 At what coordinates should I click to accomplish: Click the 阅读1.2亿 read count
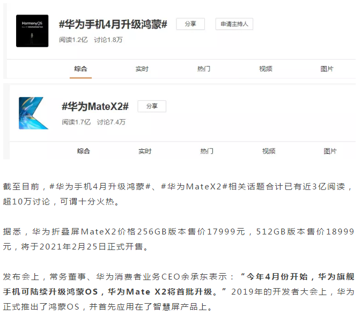(x=73, y=40)
